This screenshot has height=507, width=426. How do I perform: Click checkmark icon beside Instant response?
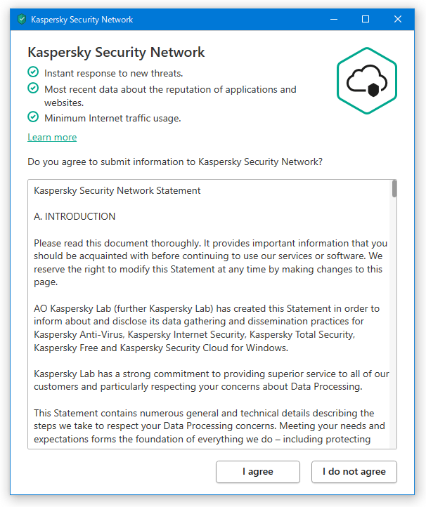click(x=33, y=72)
